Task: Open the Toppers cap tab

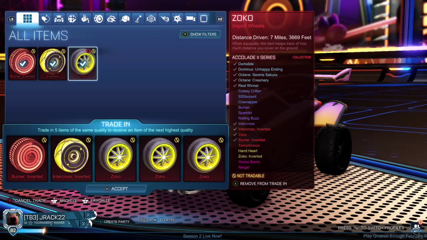Action: [x=125, y=19]
